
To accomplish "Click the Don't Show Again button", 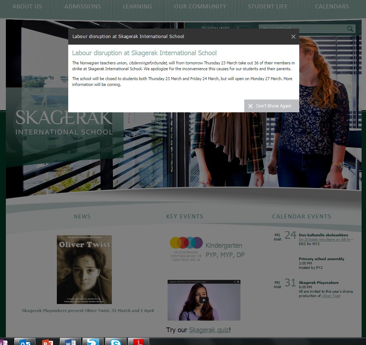I will tap(271, 106).
